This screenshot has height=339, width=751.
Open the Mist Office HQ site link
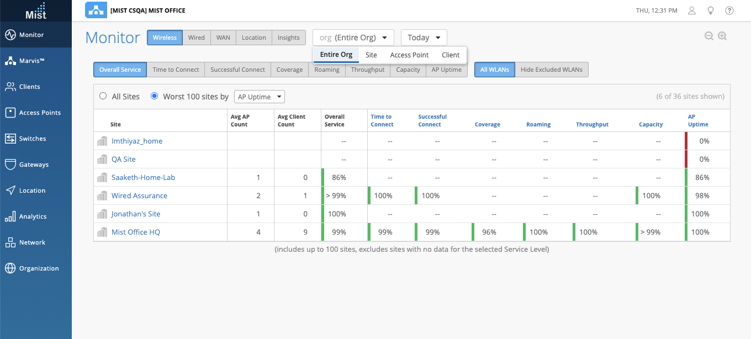tap(136, 232)
